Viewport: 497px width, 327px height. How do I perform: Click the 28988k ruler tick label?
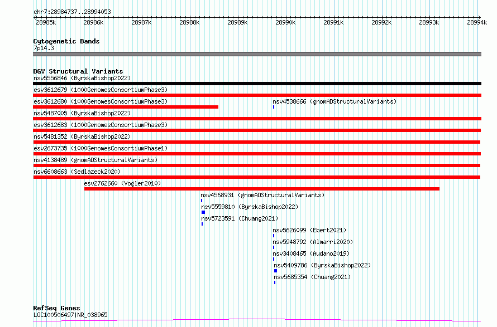[x=189, y=22]
